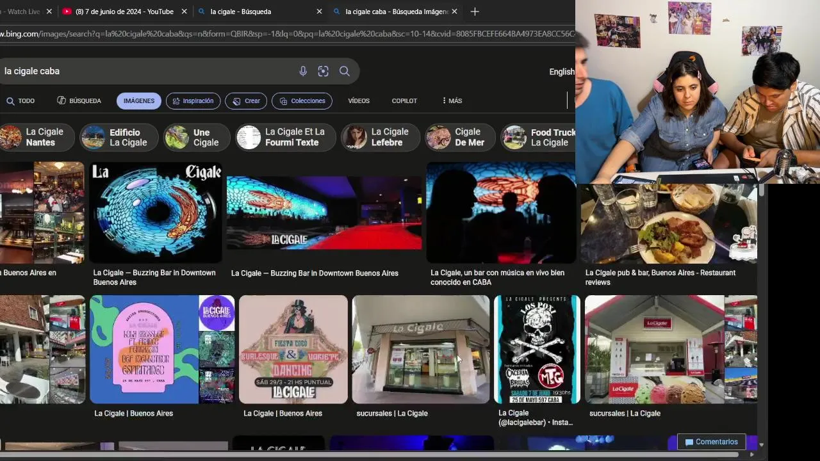Click the Bing URL address bar
Viewport: 820px width, 461px height.
[288, 33]
